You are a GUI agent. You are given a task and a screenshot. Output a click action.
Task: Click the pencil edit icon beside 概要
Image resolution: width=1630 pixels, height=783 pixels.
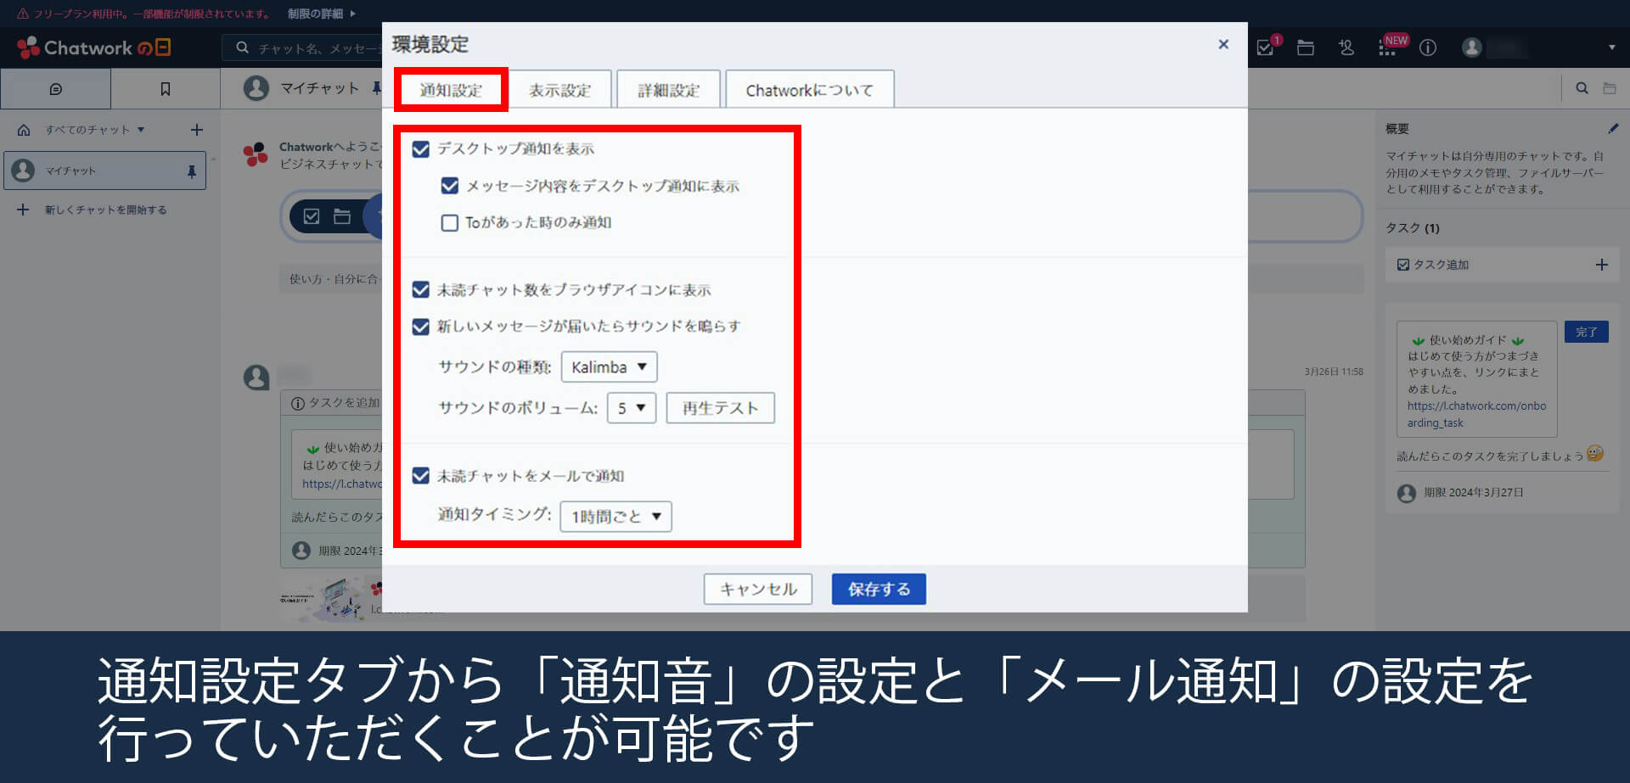[x=1613, y=129]
